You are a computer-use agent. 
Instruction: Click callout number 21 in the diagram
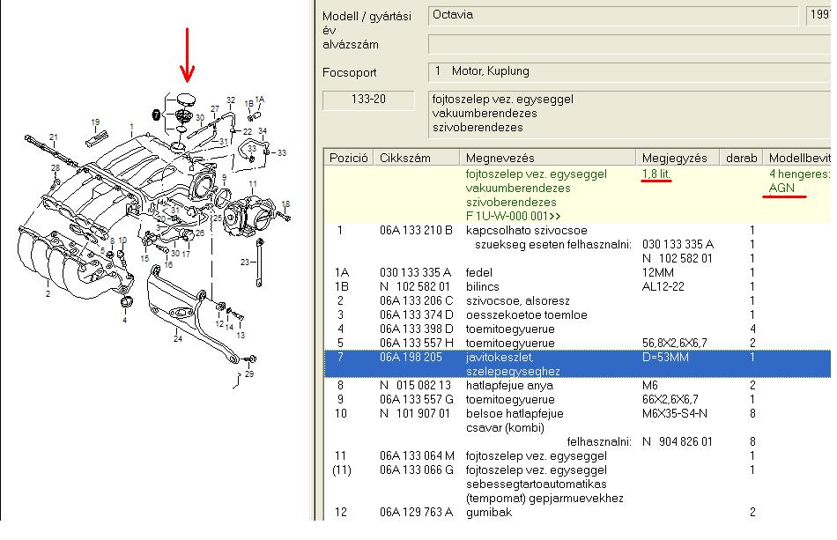tap(54, 137)
